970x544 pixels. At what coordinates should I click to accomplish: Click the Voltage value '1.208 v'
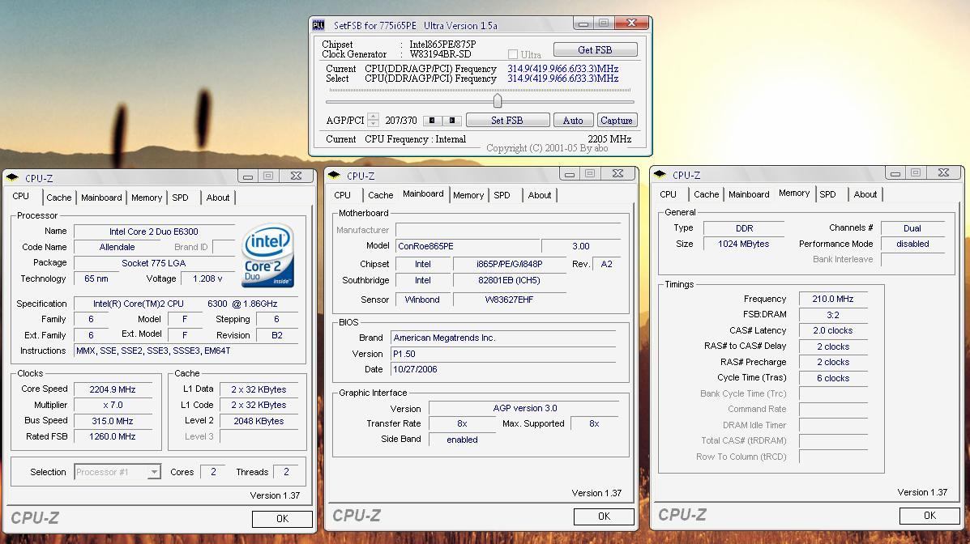[207, 278]
